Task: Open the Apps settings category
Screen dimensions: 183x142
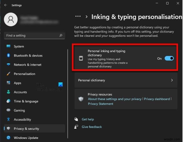Action: 34,83
